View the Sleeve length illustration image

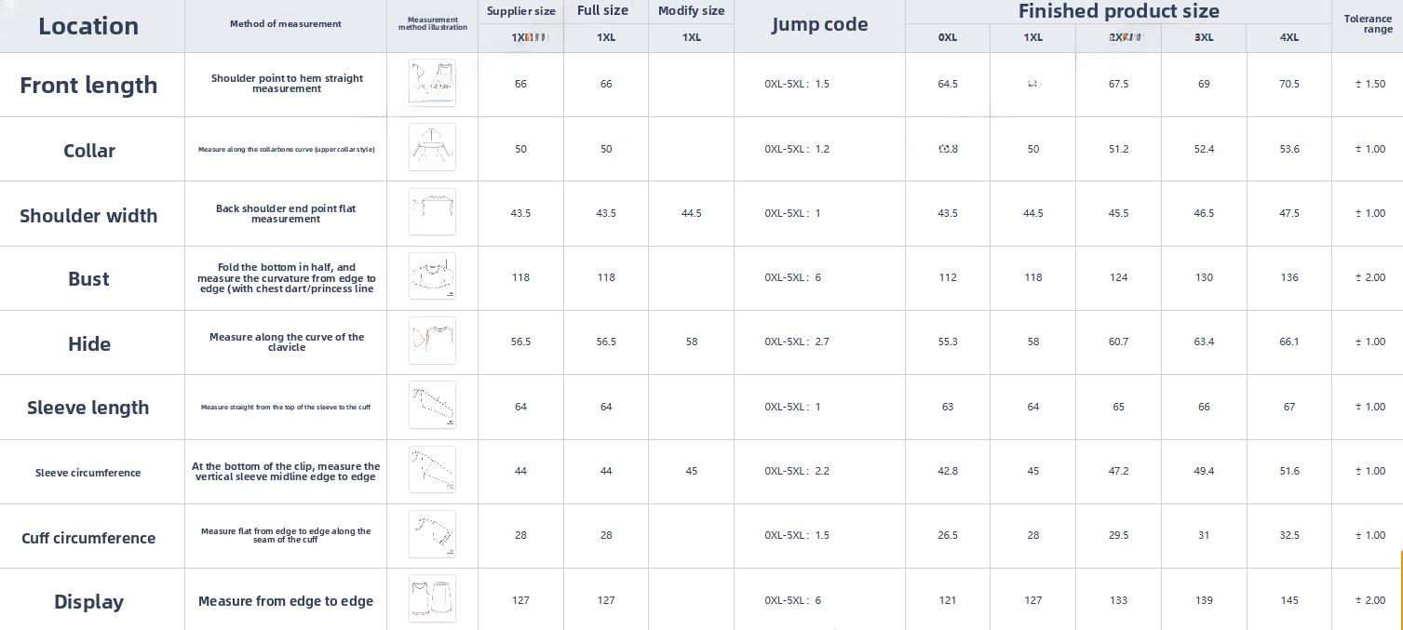coord(432,405)
